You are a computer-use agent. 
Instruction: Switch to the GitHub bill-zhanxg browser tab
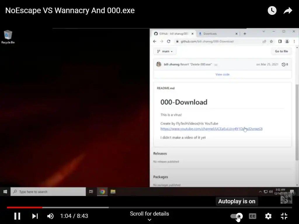[x=173, y=34]
